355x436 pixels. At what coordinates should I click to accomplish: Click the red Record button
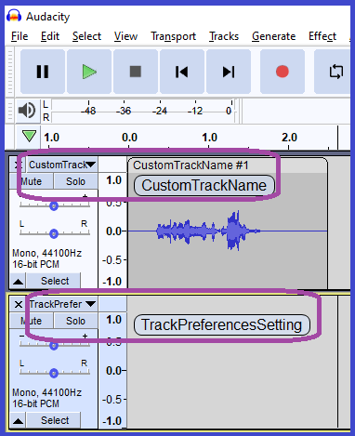click(x=283, y=72)
